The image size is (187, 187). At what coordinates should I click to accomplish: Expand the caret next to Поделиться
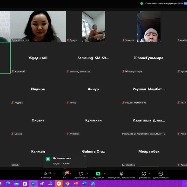pyautogui.click(x=105, y=174)
